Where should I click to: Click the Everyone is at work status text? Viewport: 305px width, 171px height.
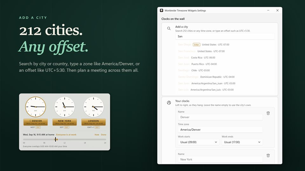tap(66, 135)
